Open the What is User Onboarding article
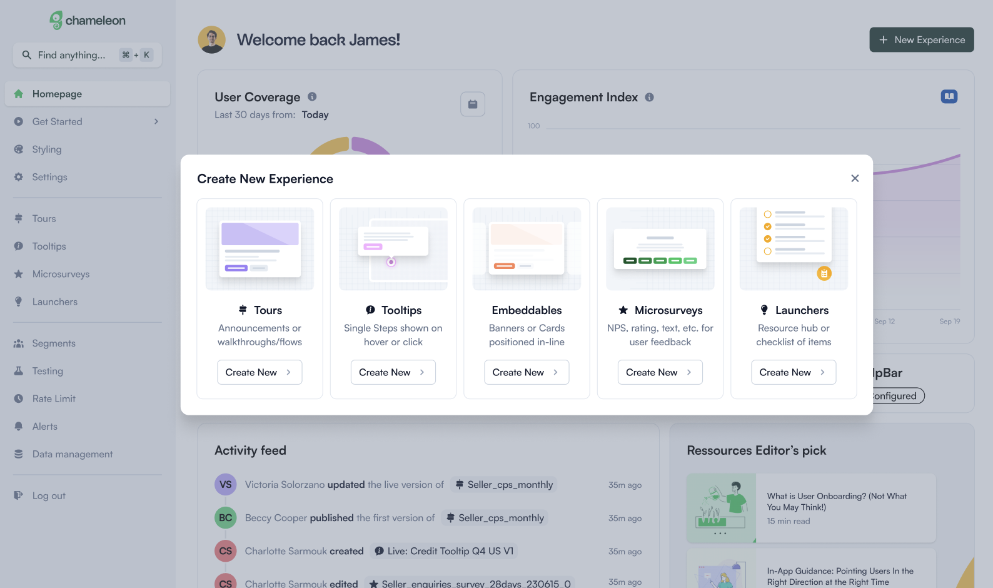 pos(811,508)
